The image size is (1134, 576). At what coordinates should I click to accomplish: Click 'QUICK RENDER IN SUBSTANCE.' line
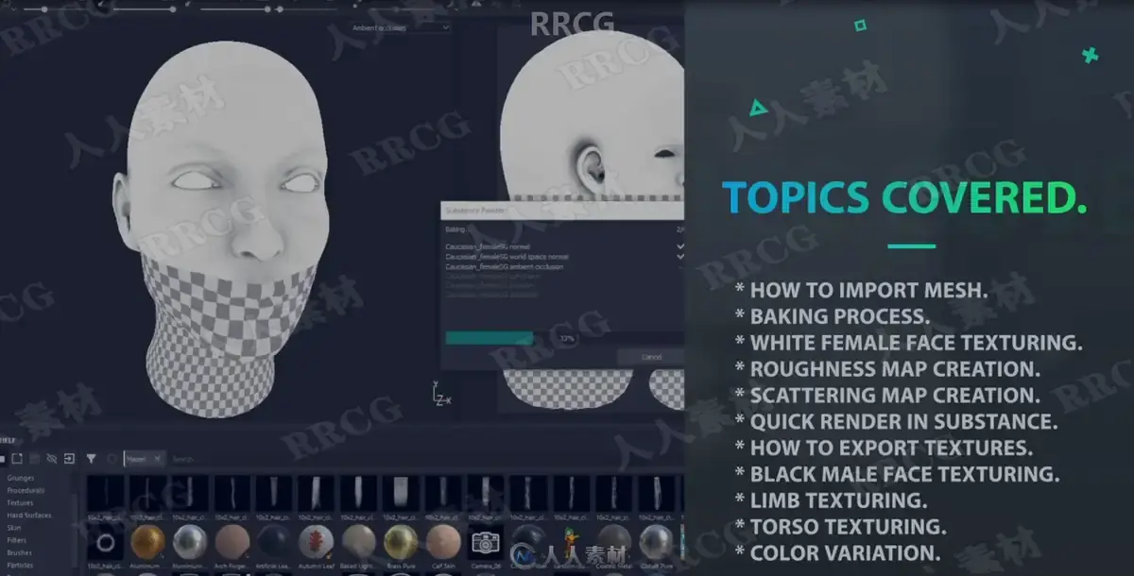coord(896,421)
